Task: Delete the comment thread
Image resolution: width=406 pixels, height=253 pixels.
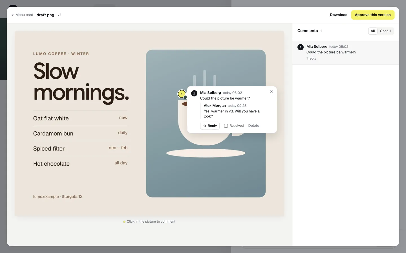Action: coord(254,126)
